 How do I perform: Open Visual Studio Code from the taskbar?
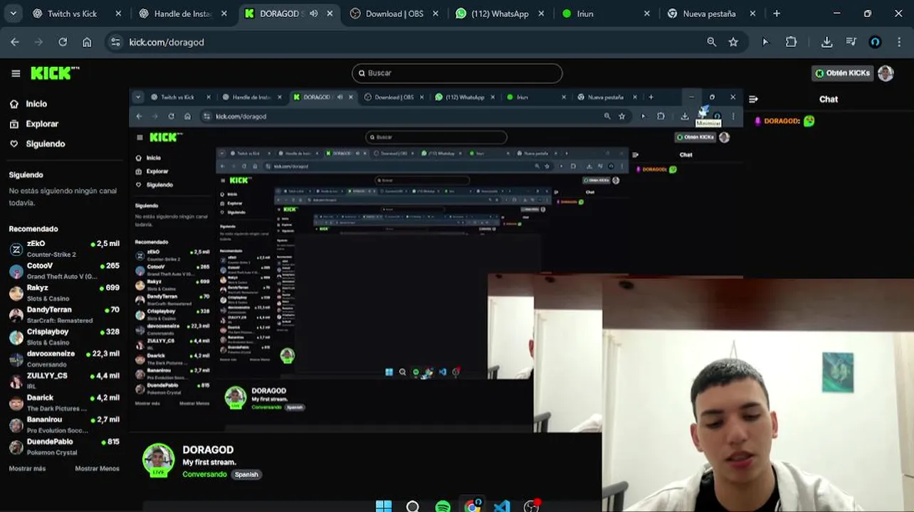502,506
